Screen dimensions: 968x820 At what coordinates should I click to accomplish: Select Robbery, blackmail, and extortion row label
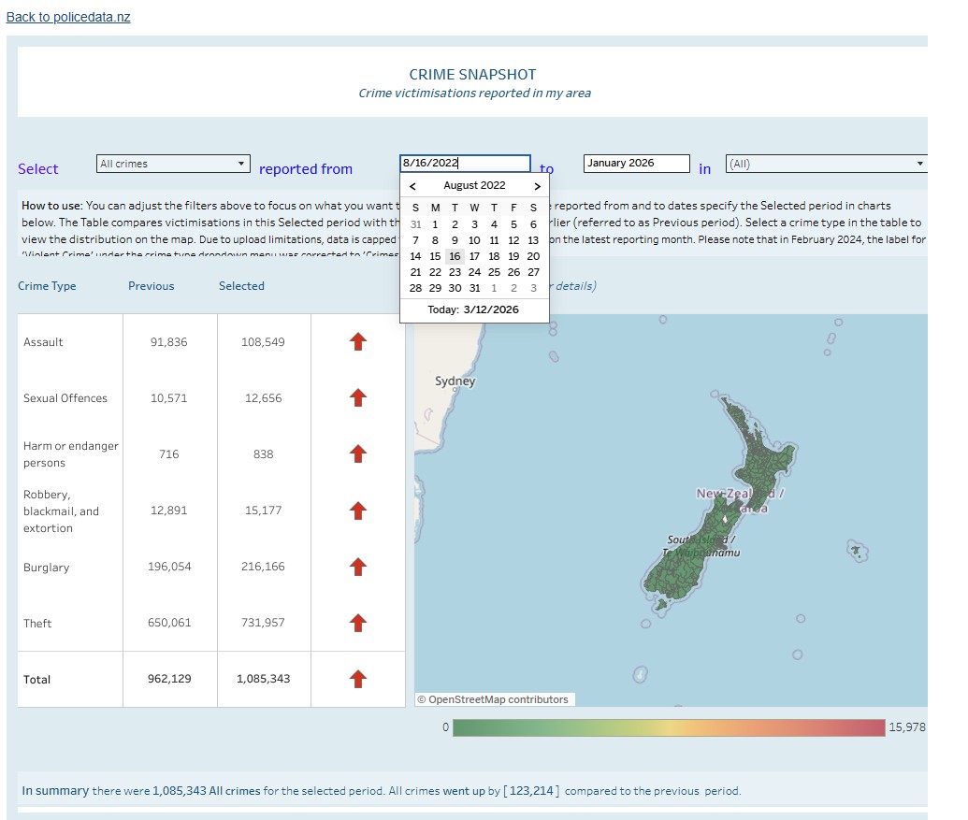[61, 511]
